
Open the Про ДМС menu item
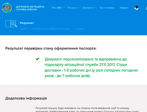pyautogui.click(x=57, y=8)
